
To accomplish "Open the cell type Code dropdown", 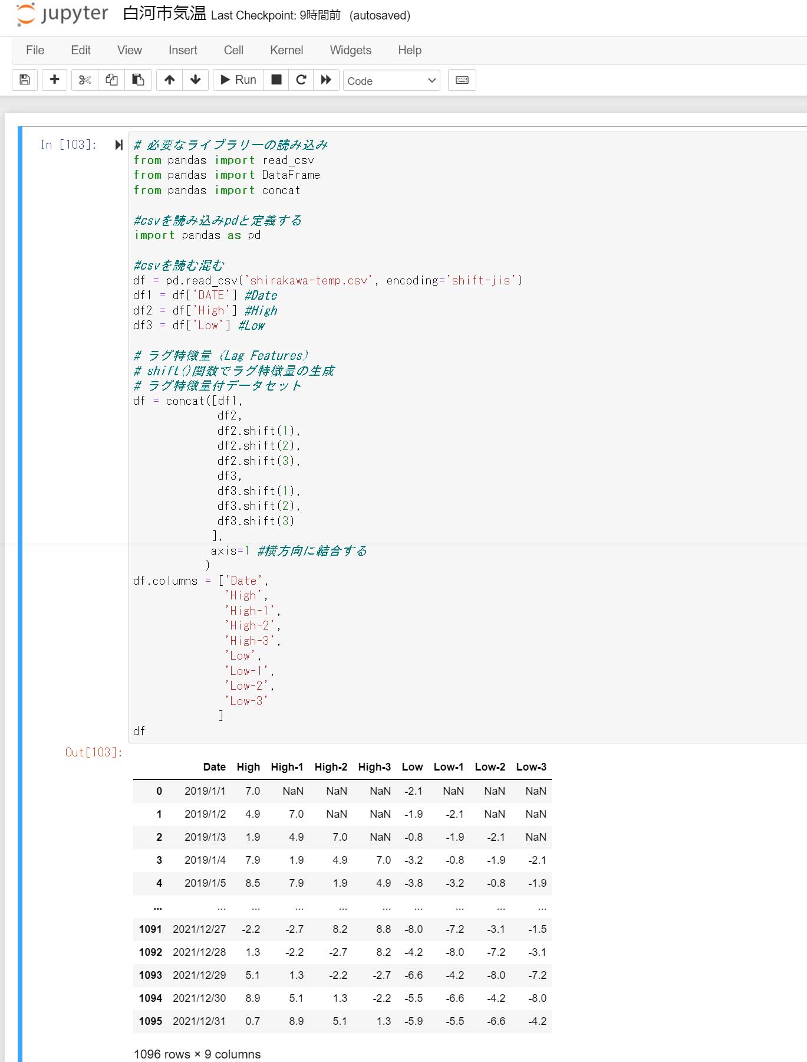I will (392, 81).
